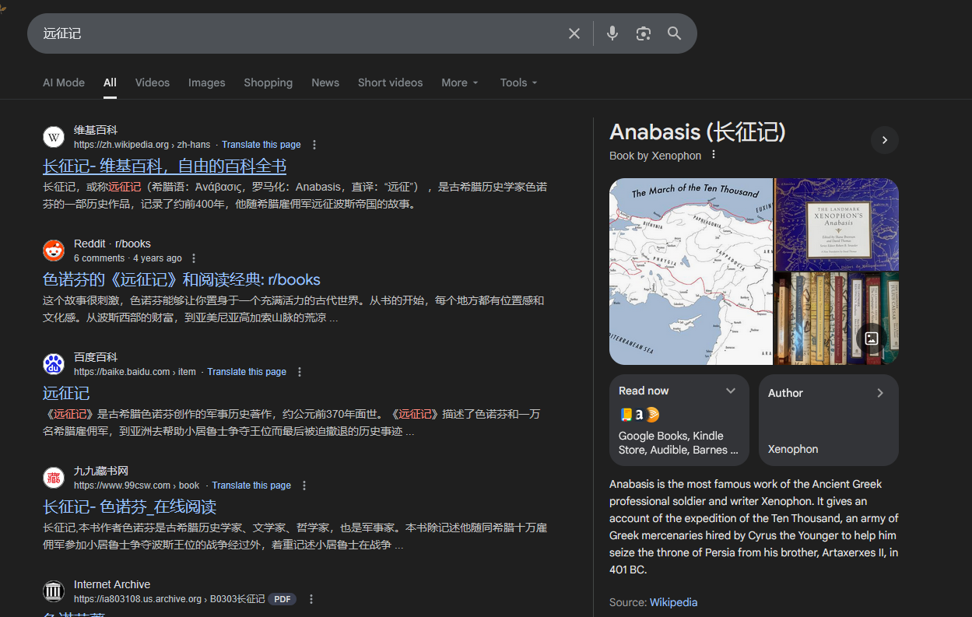Switch to Images tab
The height and width of the screenshot is (617, 972).
(207, 82)
